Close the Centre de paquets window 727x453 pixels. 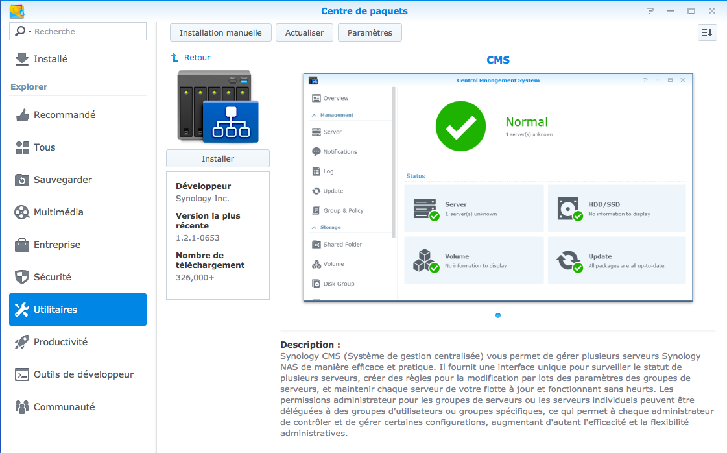point(712,10)
